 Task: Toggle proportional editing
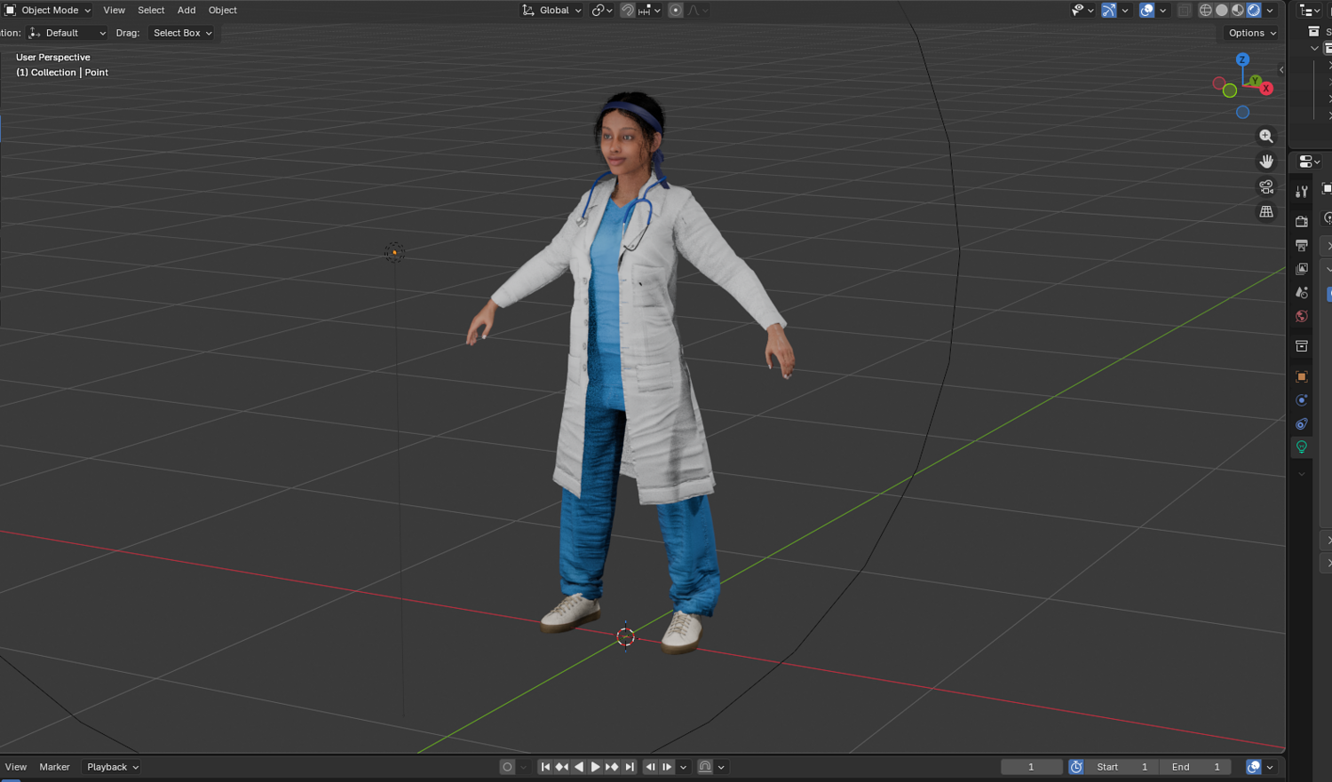point(676,10)
